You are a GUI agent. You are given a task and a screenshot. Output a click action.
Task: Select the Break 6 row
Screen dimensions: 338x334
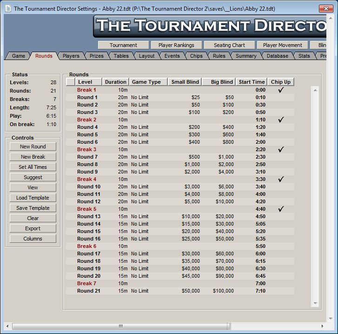pos(180,246)
